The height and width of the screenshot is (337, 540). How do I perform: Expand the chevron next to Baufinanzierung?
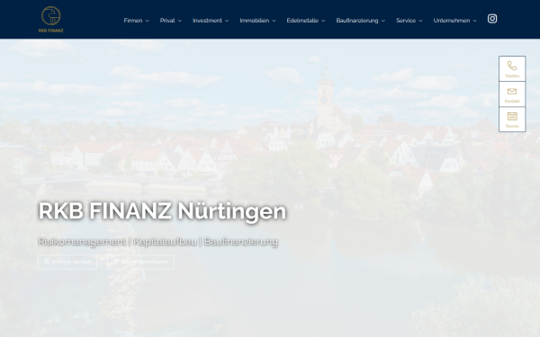tap(383, 21)
